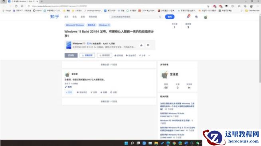Open the 会员 nav item
The image size is (261, 146).
coord(75,17)
